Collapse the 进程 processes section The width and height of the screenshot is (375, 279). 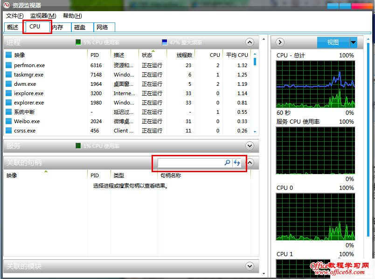tap(250, 42)
